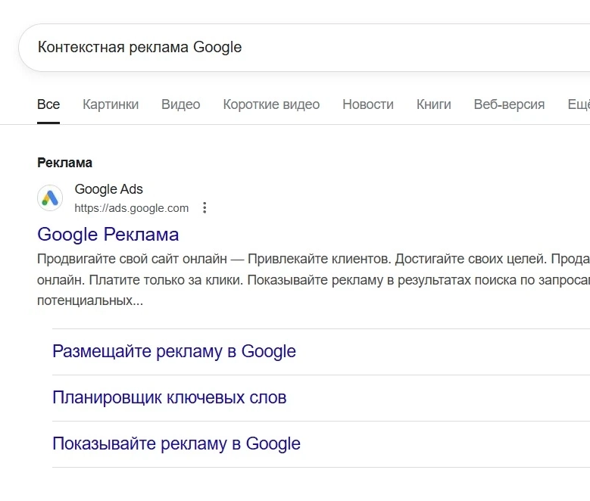This screenshot has width=590, height=501.
Task: Open the Видео results tab
Action: (180, 104)
